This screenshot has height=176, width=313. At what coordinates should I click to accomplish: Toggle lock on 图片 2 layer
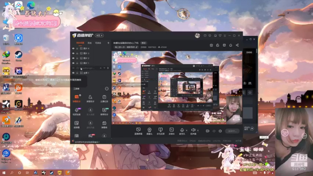coord(77,58)
